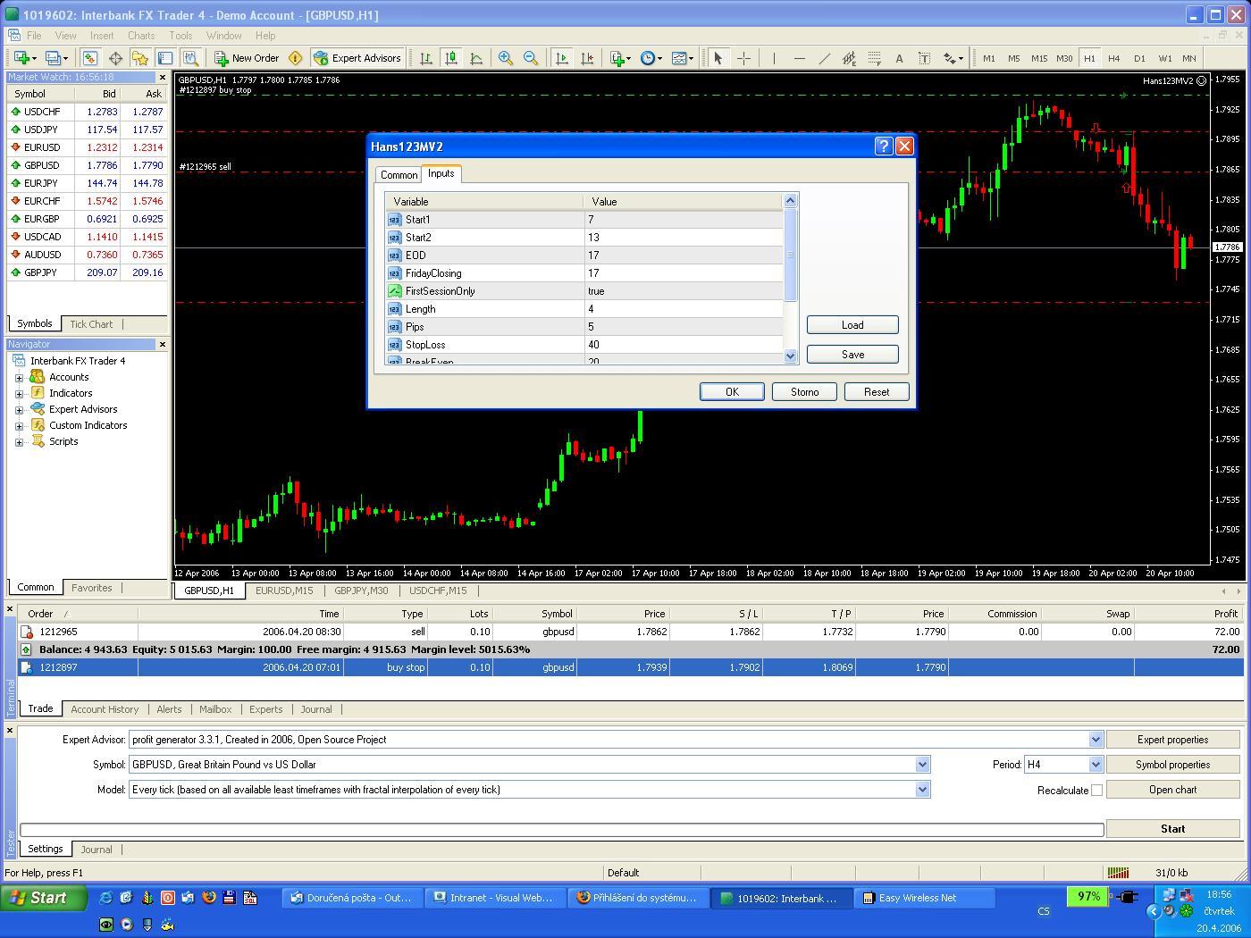Switch chart period to D1
The image size is (1251, 938).
coord(1139,58)
